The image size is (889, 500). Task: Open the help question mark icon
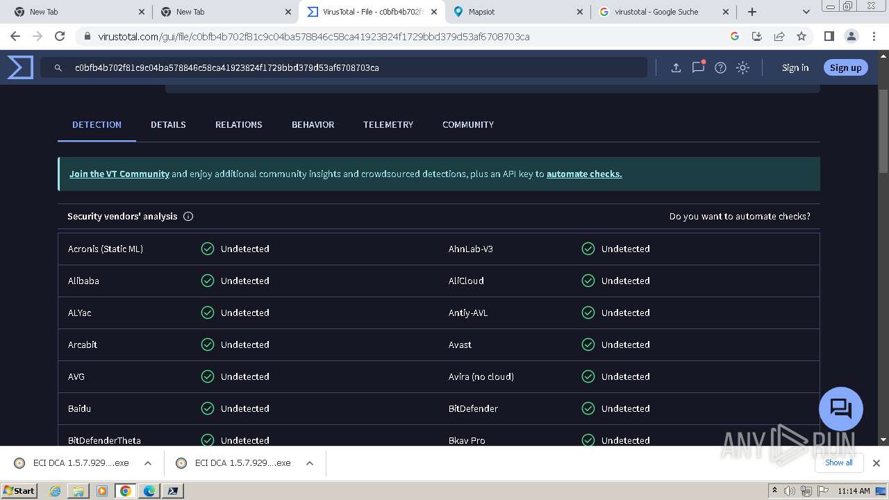720,67
